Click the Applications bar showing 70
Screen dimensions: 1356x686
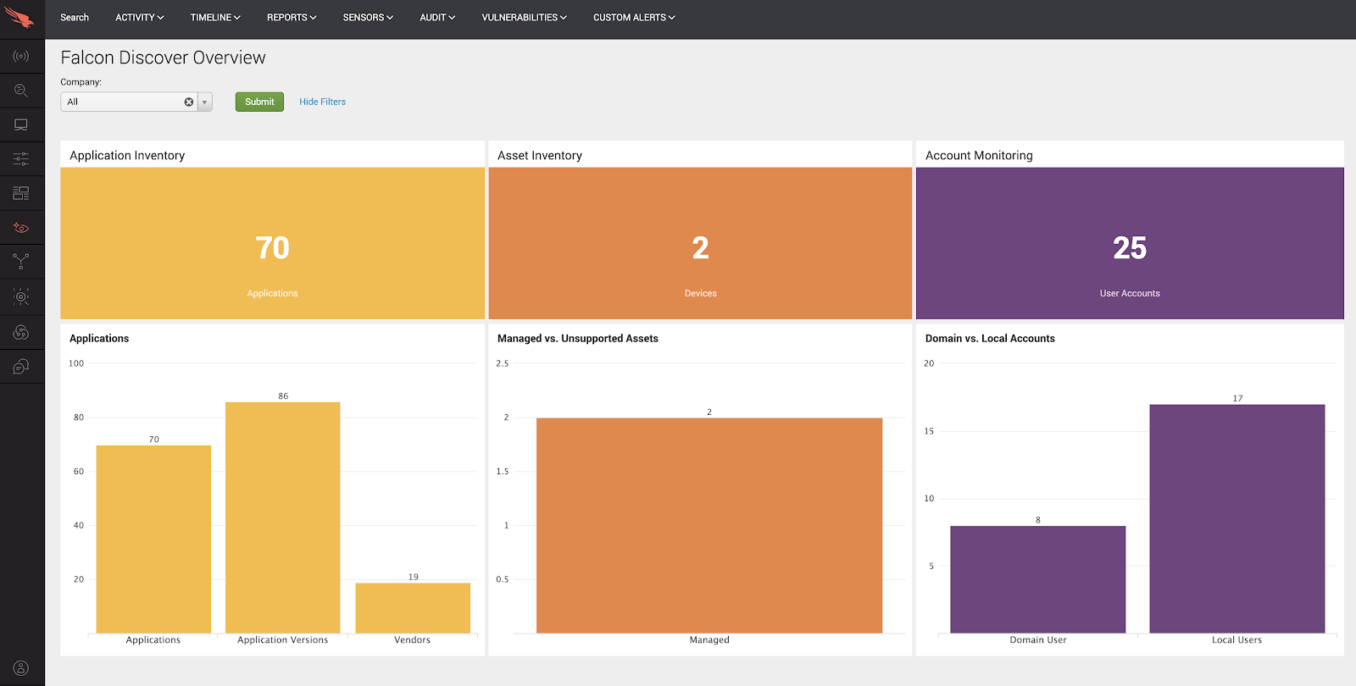coord(153,539)
